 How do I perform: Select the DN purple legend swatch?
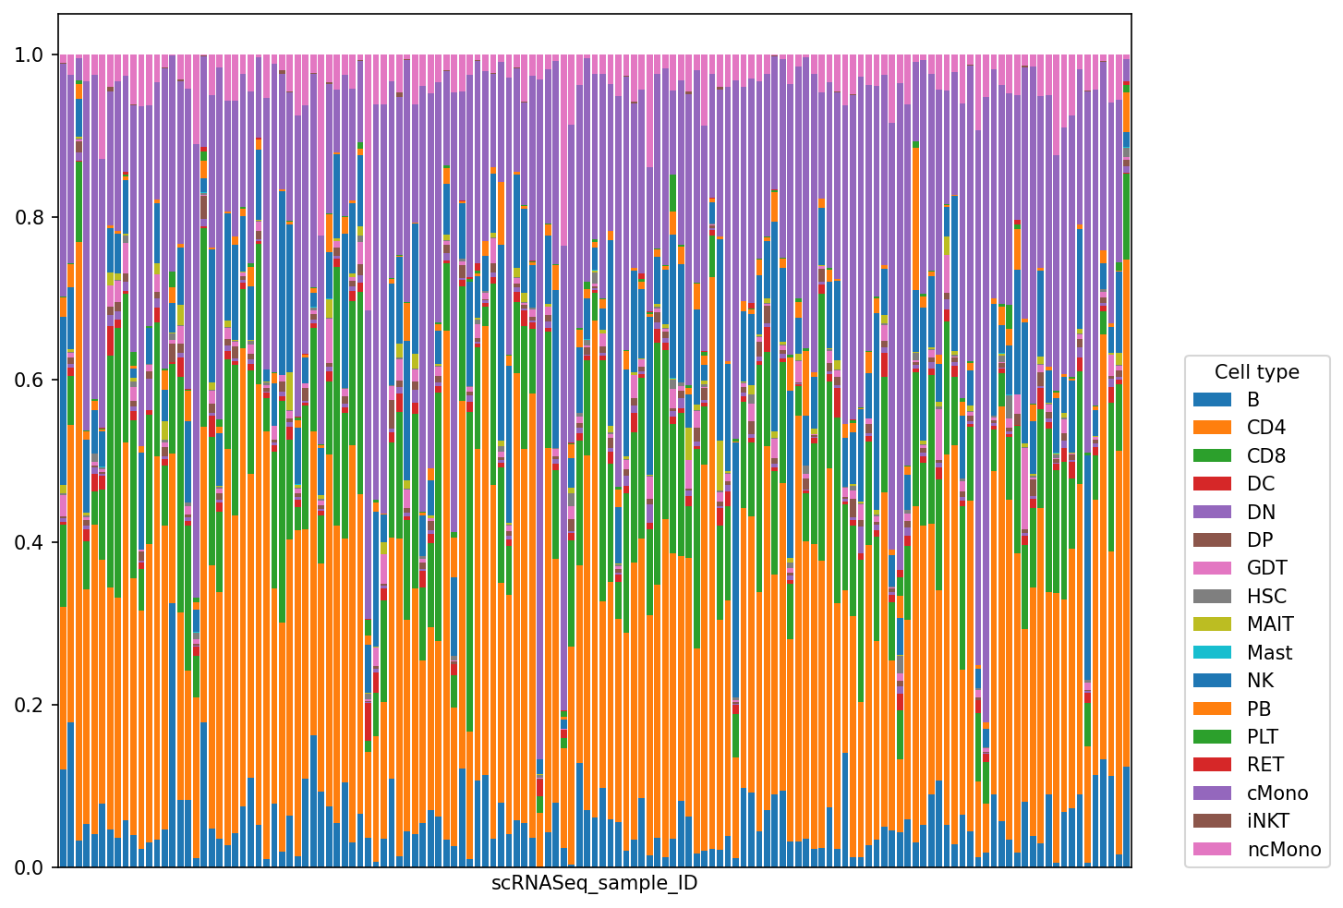coord(1213,512)
